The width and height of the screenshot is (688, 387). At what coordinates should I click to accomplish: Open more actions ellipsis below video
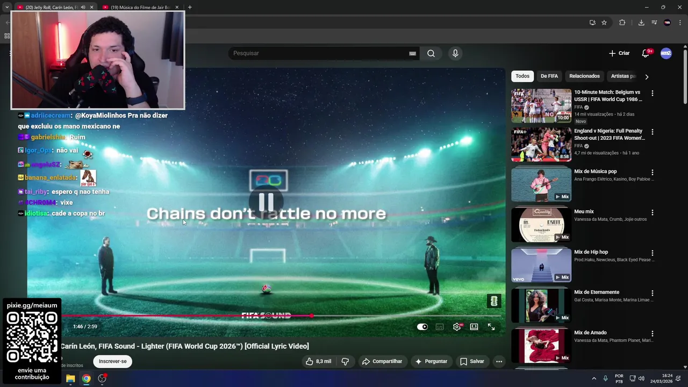(499, 361)
